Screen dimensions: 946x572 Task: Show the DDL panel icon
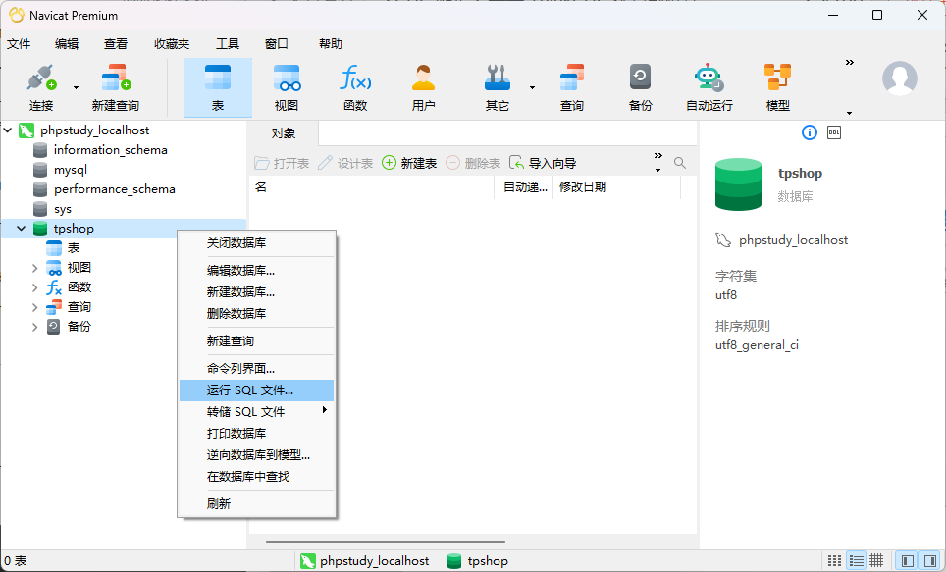coord(834,132)
